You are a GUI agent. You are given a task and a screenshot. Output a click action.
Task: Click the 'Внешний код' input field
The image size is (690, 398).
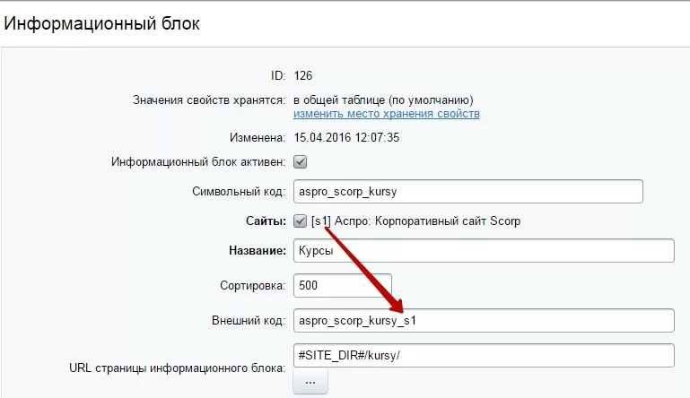point(484,320)
